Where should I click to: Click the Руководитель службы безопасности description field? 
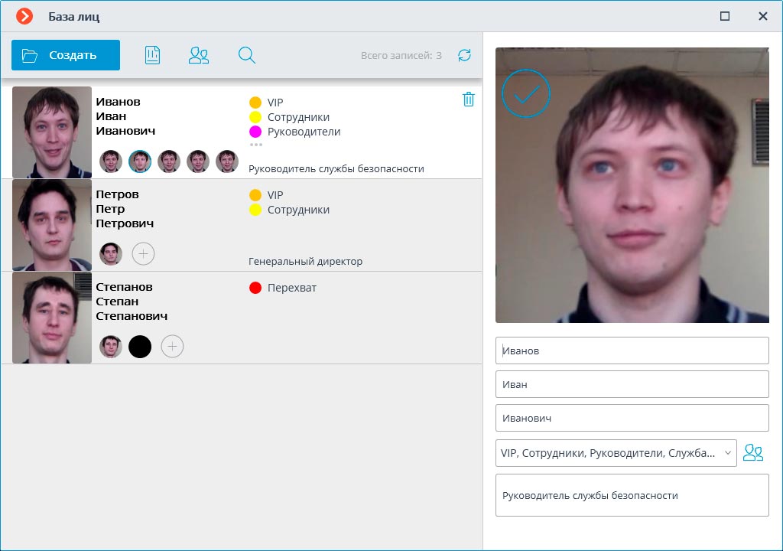pos(632,495)
